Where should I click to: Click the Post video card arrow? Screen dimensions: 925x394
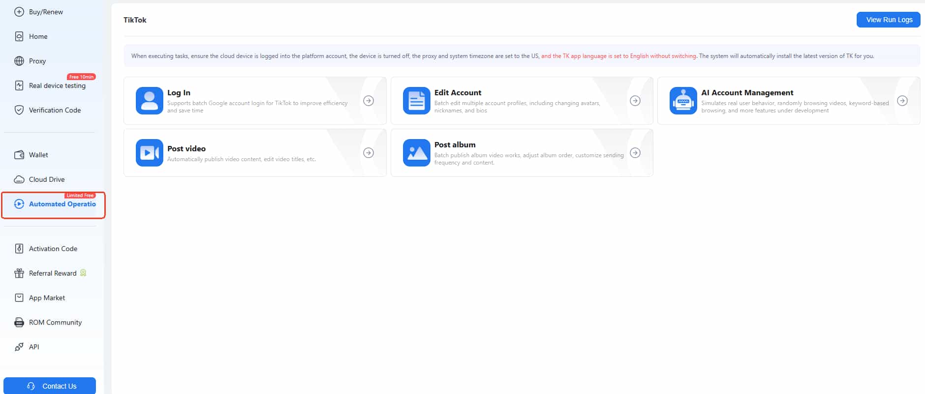point(369,153)
